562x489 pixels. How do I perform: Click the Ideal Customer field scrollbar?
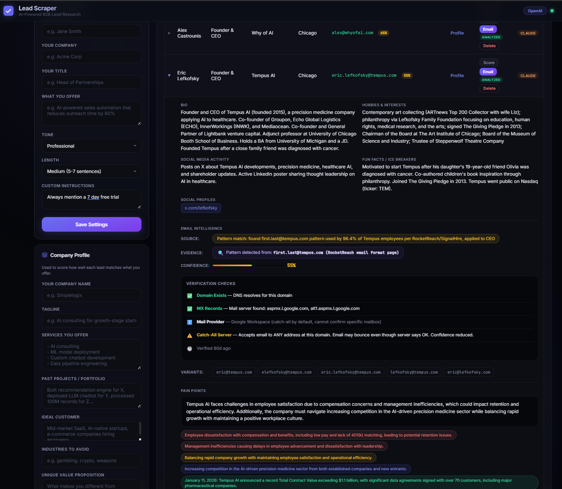(x=140, y=428)
